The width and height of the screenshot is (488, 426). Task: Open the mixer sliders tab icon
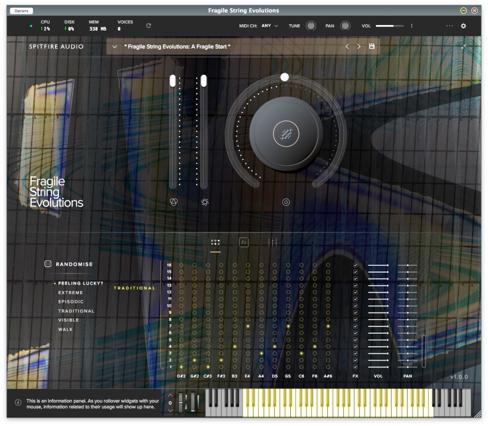(272, 242)
